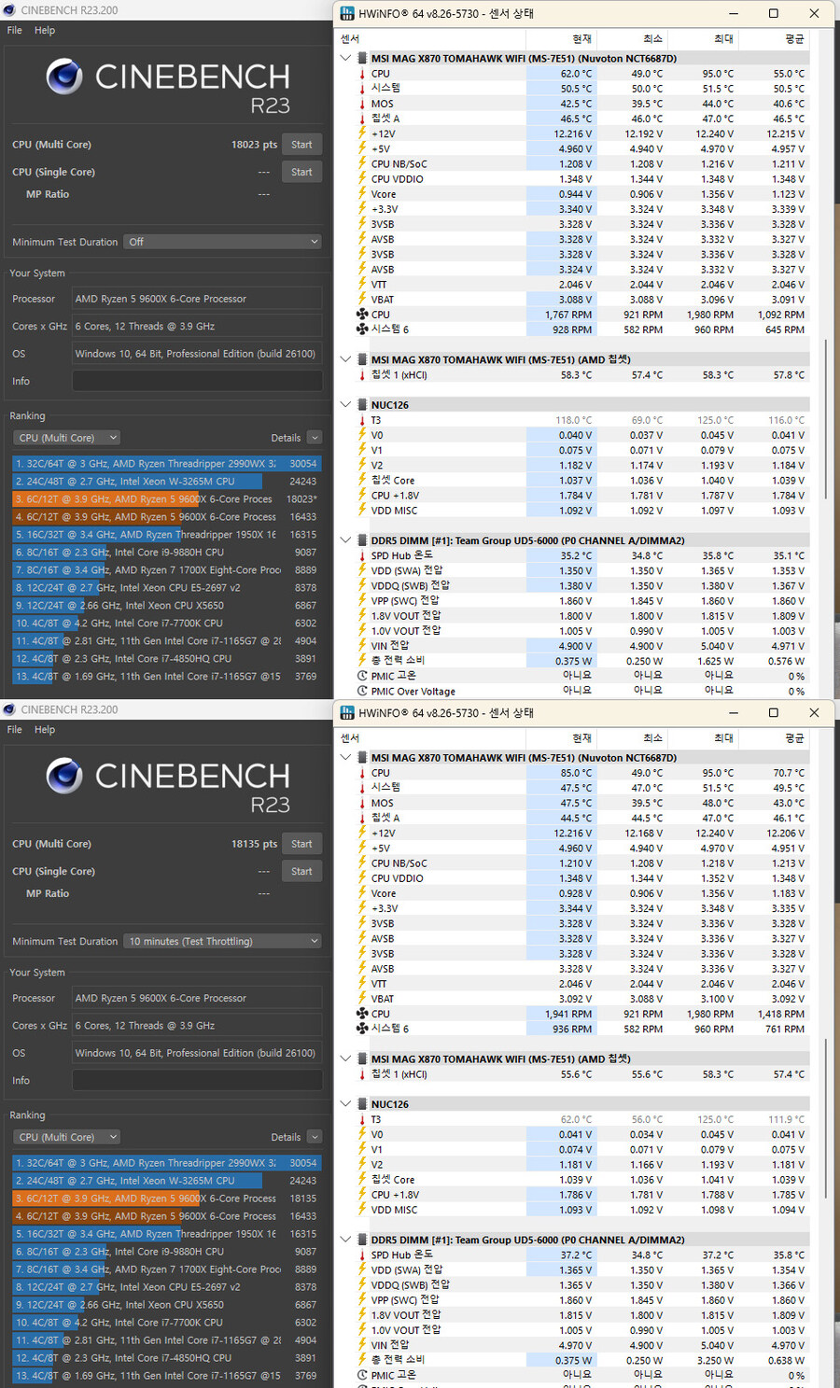Select thermometer icon of 칩셋 1 (xHCI) 55.6 °C current
The height and width of the screenshot is (1388, 840).
(x=362, y=1074)
